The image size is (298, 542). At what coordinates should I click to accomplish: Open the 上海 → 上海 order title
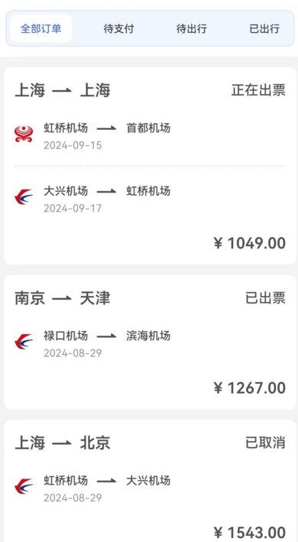tap(63, 90)
